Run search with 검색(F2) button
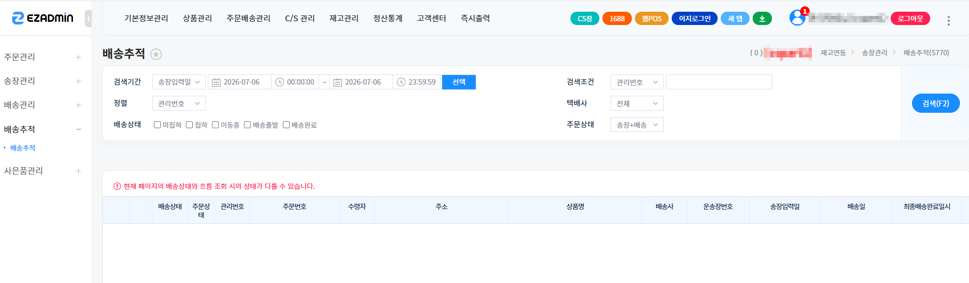The height and width of the screenshot is (283, 969). (936, 103)
